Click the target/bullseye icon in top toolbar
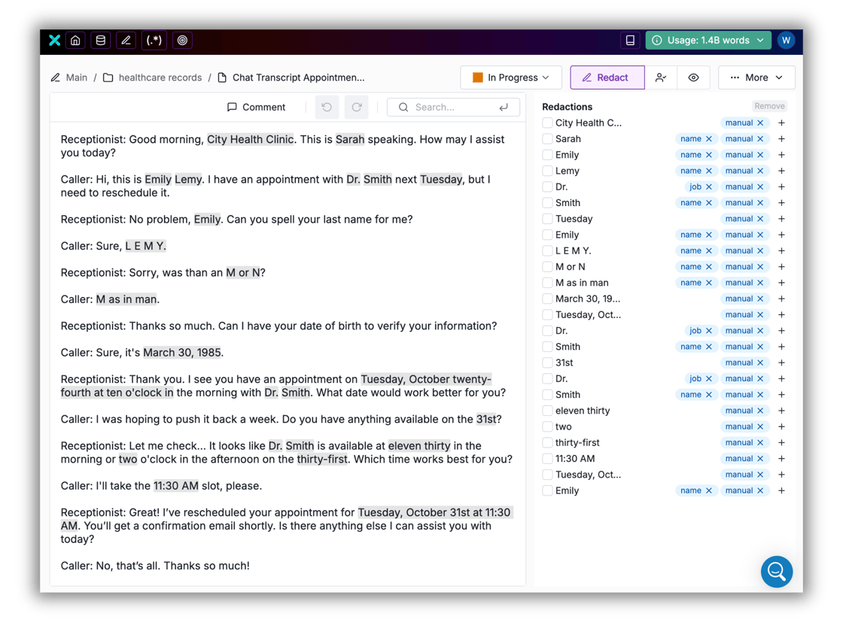The image size is (843, 622). [x=182, y=40]
